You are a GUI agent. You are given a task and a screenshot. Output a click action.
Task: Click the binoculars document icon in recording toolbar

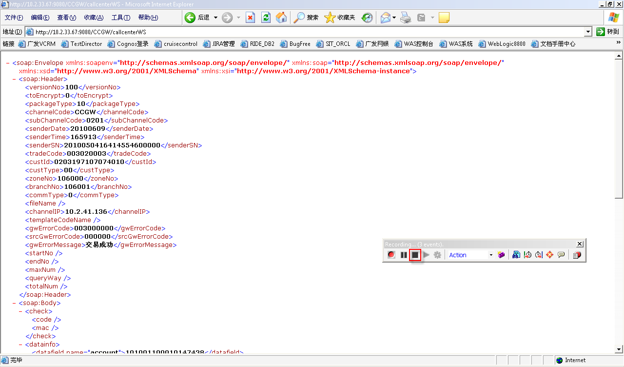click(x=516, y=255)
